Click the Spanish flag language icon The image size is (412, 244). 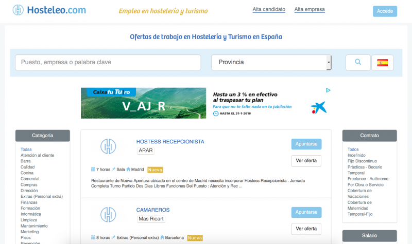(382, 63)
